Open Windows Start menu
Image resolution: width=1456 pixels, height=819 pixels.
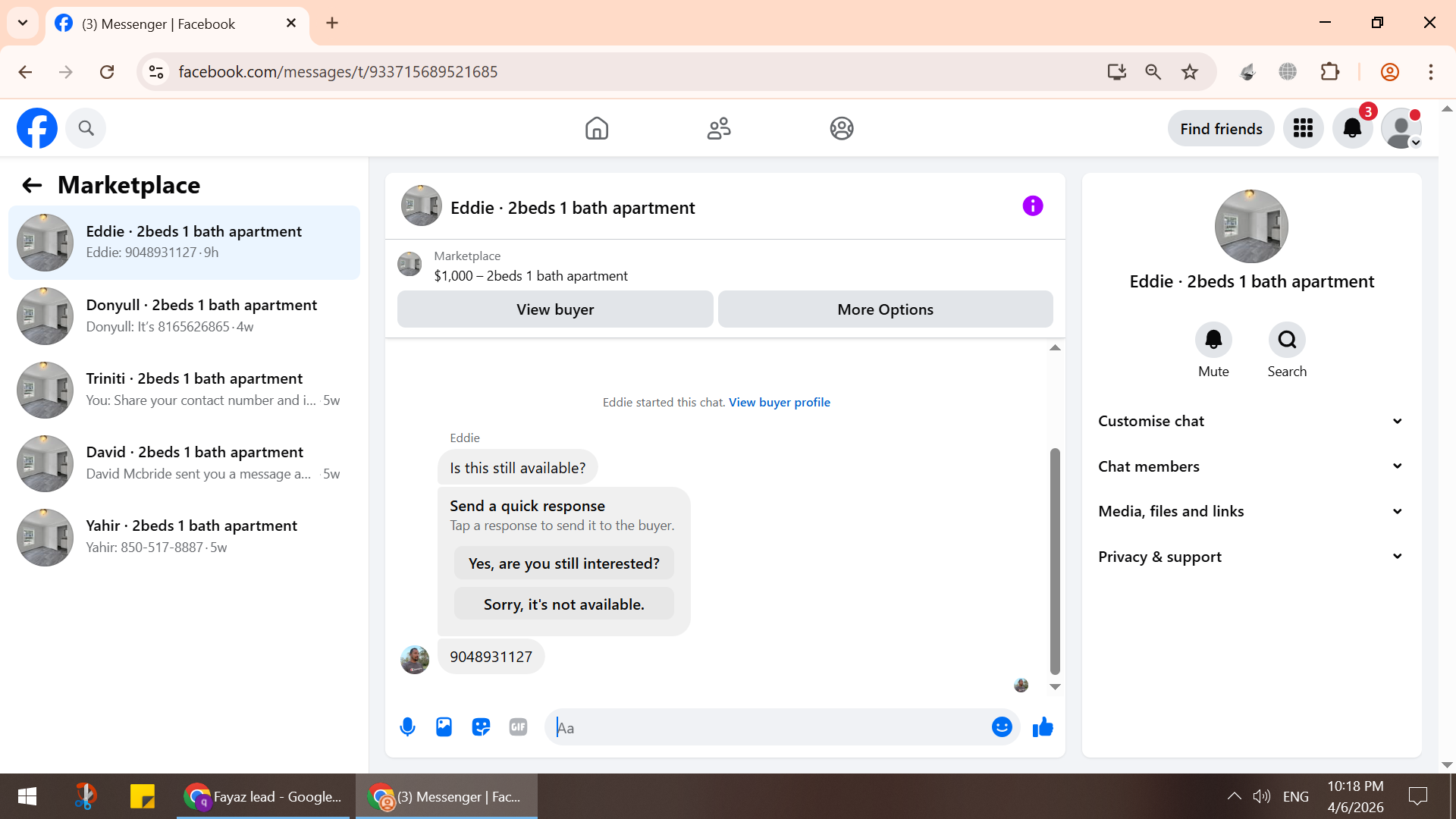(x=27, y=796)
